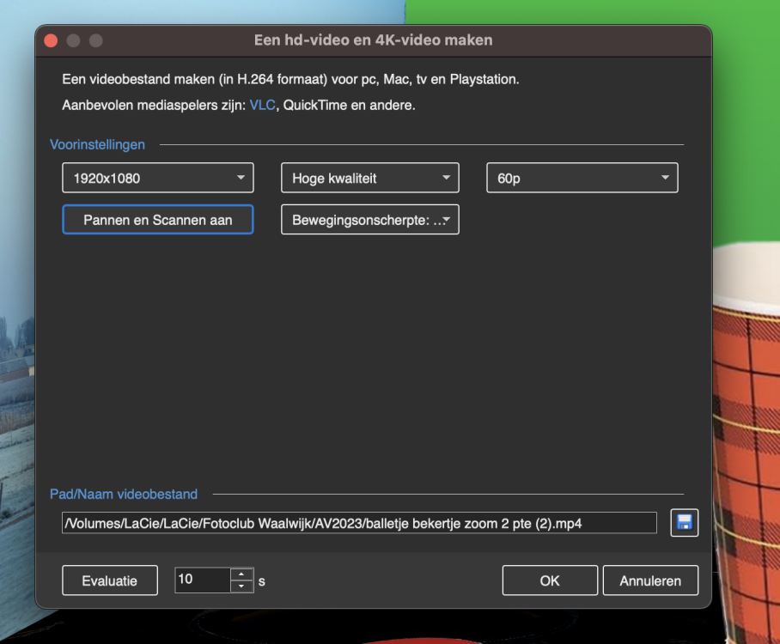Close the dialog with the red button

pos(51,40)
